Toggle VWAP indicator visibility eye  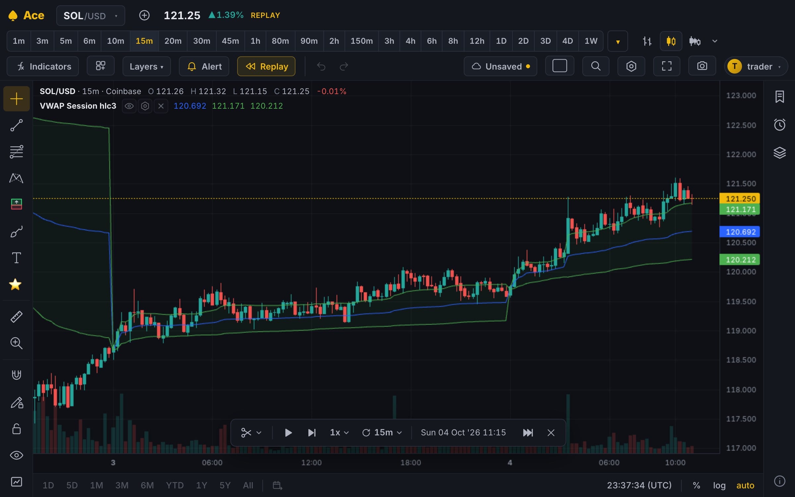[x=129, y=106]
